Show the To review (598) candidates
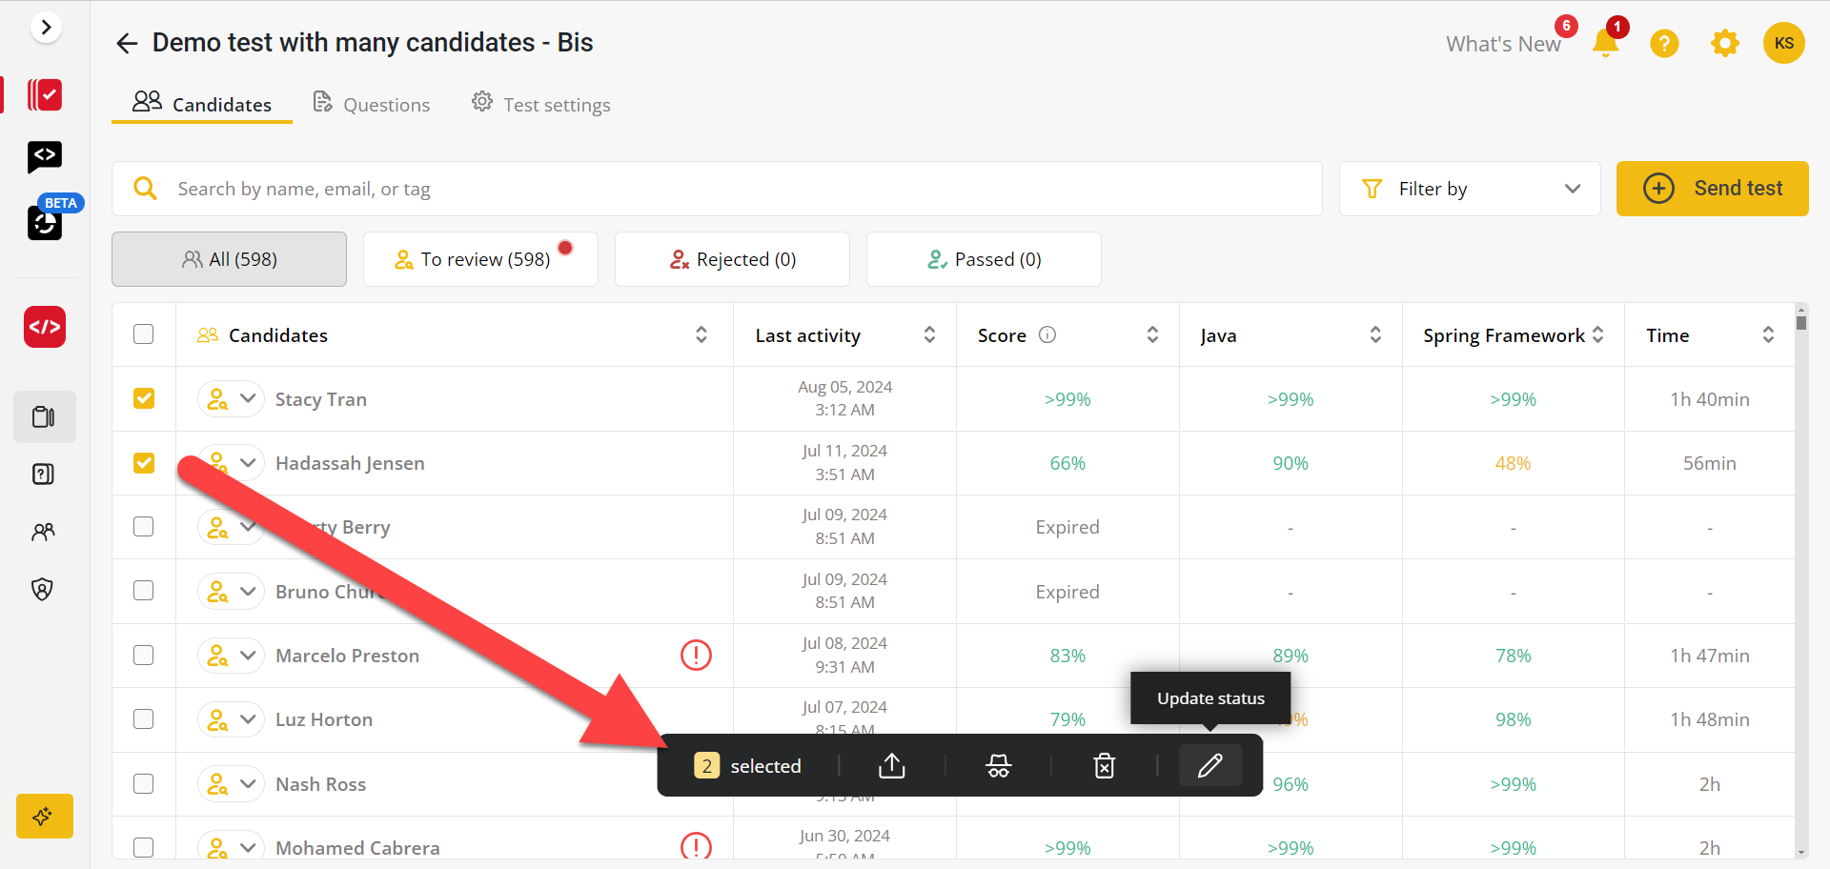1830x869 pixels. pyautogui.click(x=480, y=259)
